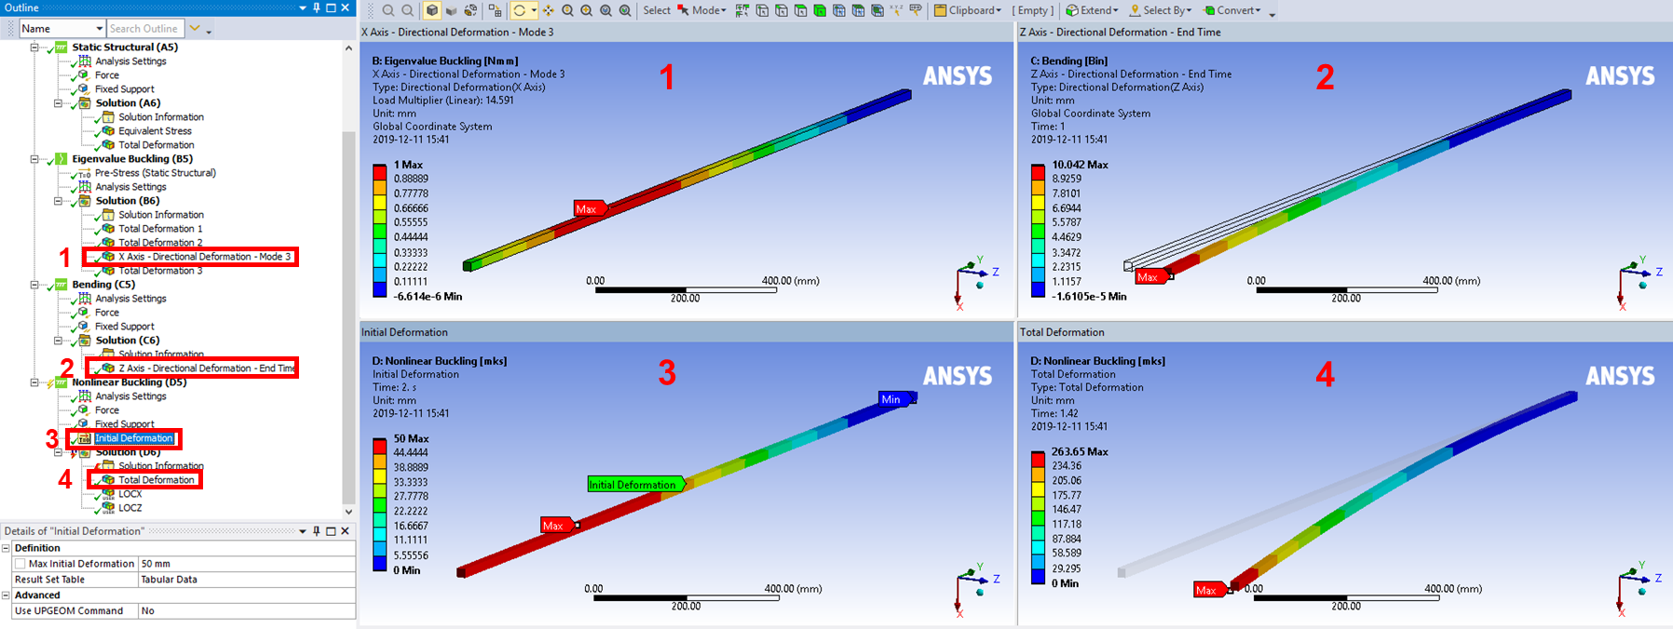Click the filter arrow icon next to Search Outline
Image resolution: width=1673 pixels, height=629 pixels.
tap(195, 29)
